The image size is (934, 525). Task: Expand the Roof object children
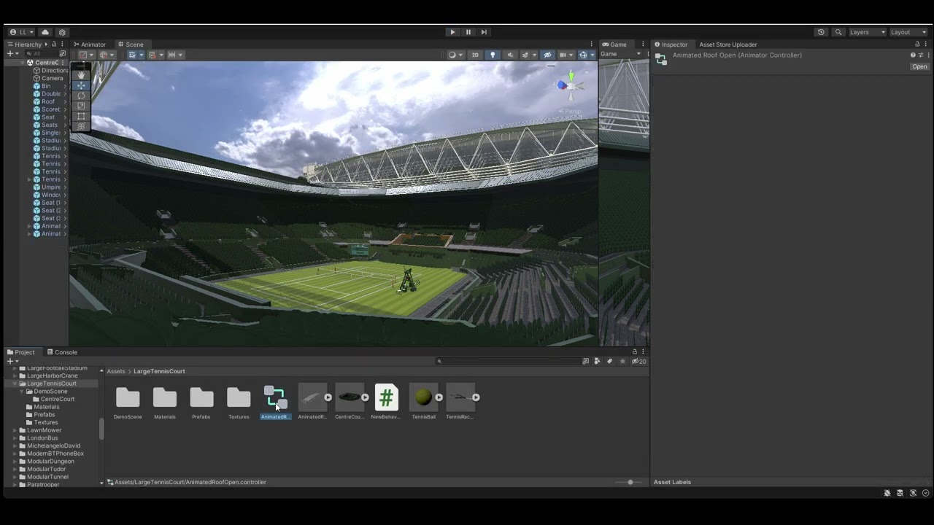click(x=65, y=101)
